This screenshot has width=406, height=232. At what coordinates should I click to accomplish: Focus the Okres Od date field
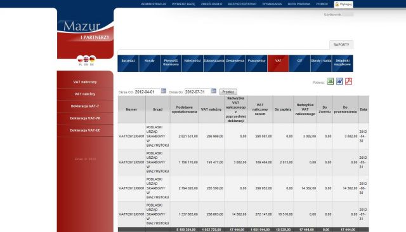pyautogui.click(x=147, y=92)
